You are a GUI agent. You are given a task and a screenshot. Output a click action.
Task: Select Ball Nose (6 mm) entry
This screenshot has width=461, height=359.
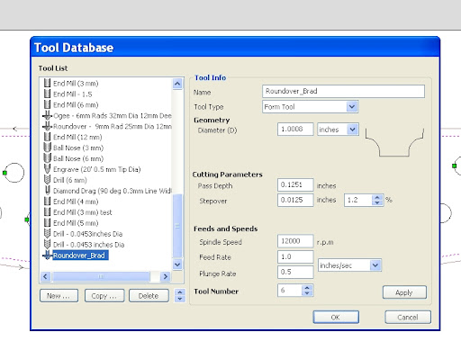tap(78, 158)
